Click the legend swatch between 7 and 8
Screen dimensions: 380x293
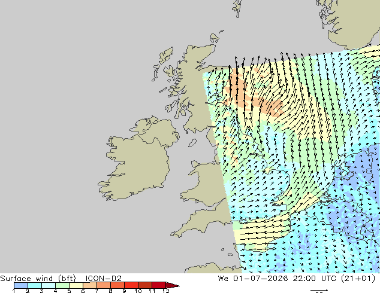104,285
